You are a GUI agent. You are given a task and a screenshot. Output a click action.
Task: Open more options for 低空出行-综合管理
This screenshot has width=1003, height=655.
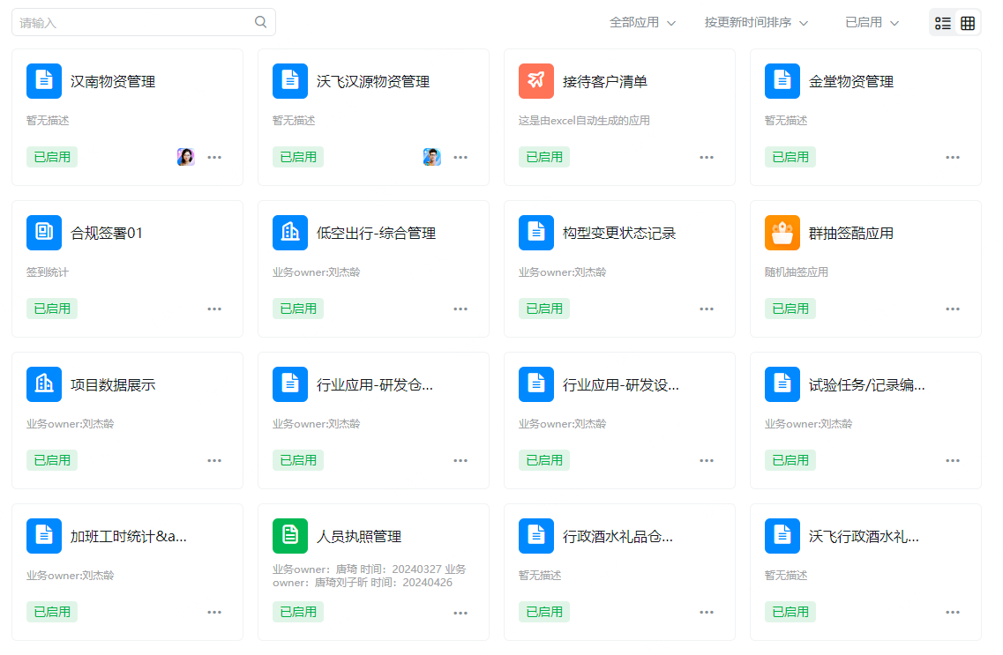[460, 309]
